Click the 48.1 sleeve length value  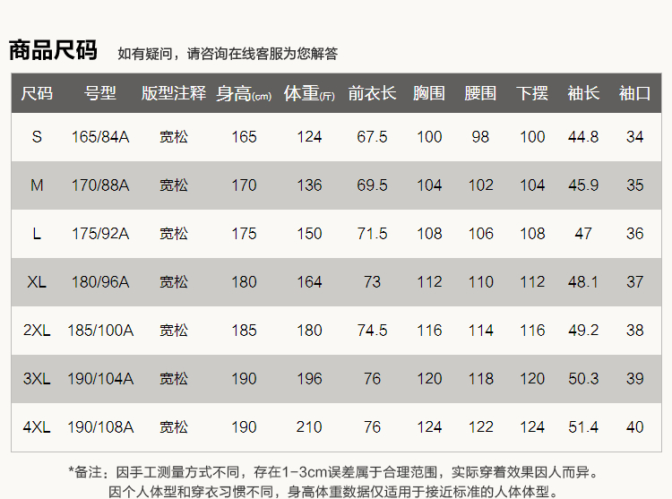583,282
